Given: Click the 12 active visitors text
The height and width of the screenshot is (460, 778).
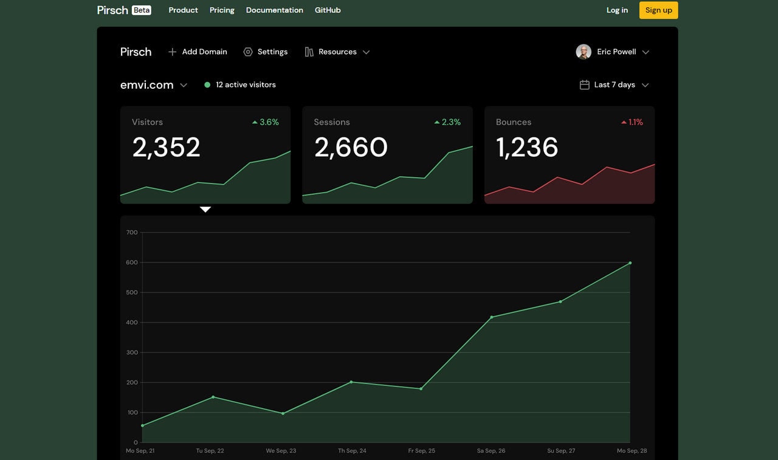Looking at the screenshot, I should (246, 85).
